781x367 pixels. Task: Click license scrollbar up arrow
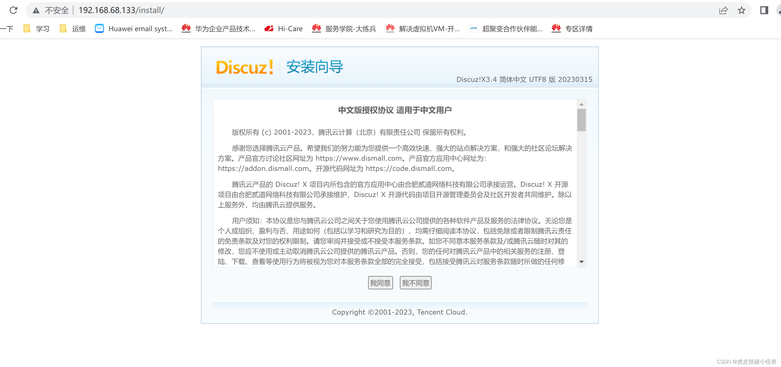pyautogui.click(x=581, y=104)
